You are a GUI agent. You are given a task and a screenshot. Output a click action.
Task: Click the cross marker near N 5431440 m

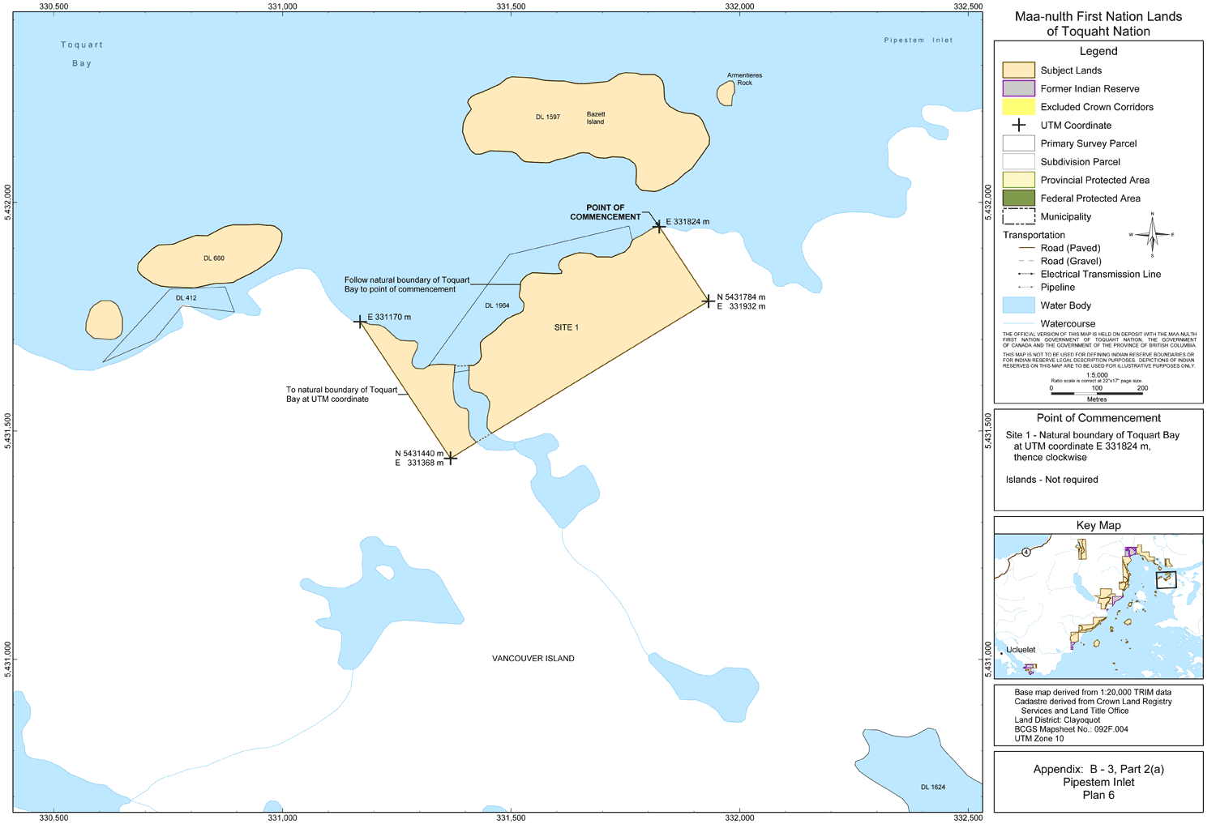[451, 459]
